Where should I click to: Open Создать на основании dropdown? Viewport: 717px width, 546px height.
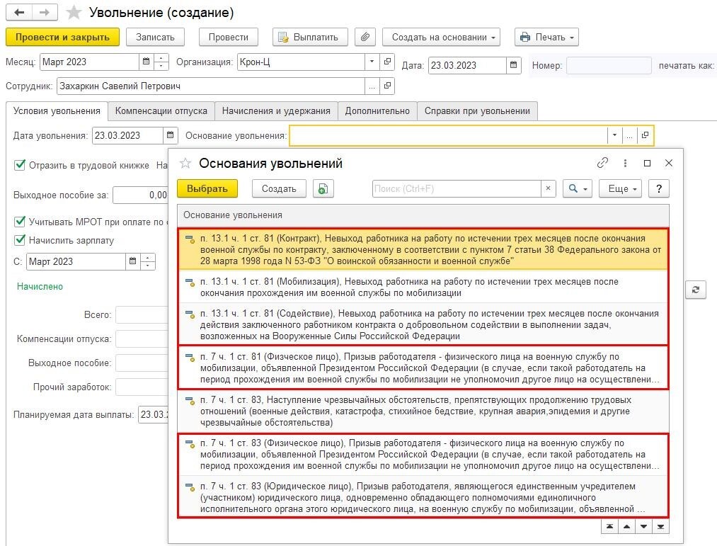point(441,37)
